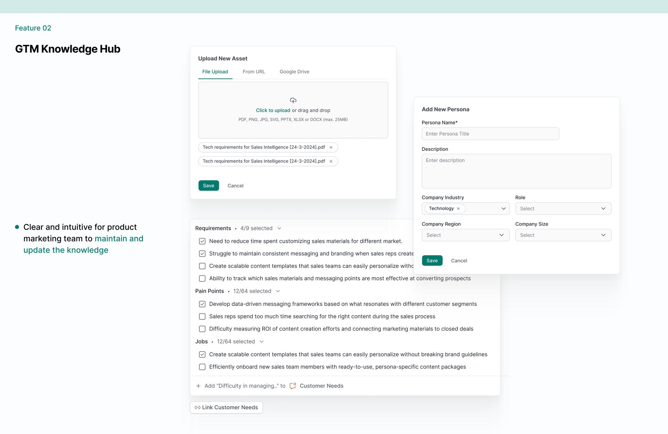Click the cloud upload icon
Image resolution: width=668 pixels, height=434 pixels.
tap(293, 101)
